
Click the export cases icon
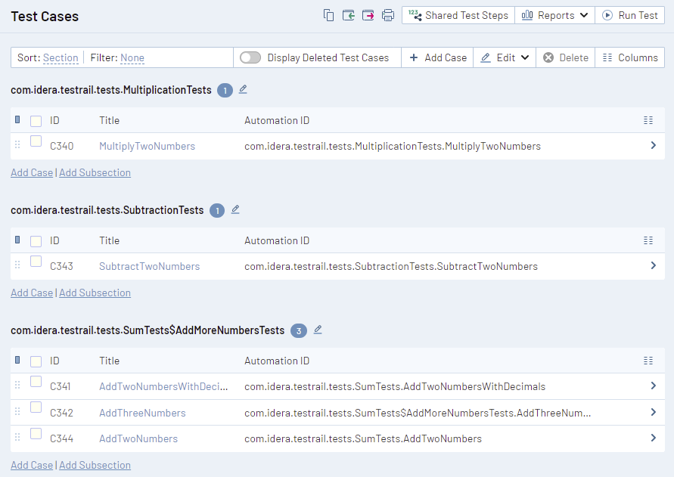[x=368, y=15]
